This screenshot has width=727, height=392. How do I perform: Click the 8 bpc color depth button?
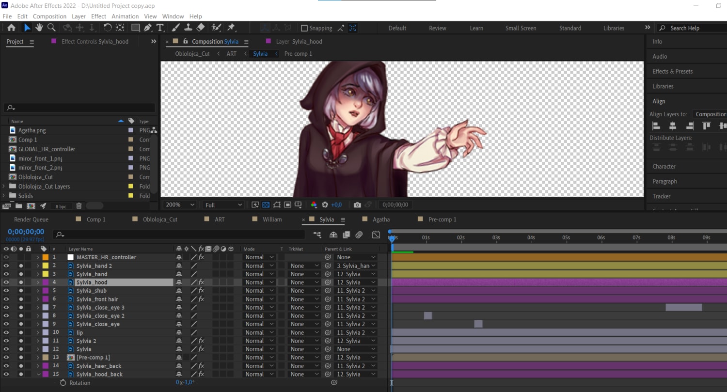(x=61, y=206)
